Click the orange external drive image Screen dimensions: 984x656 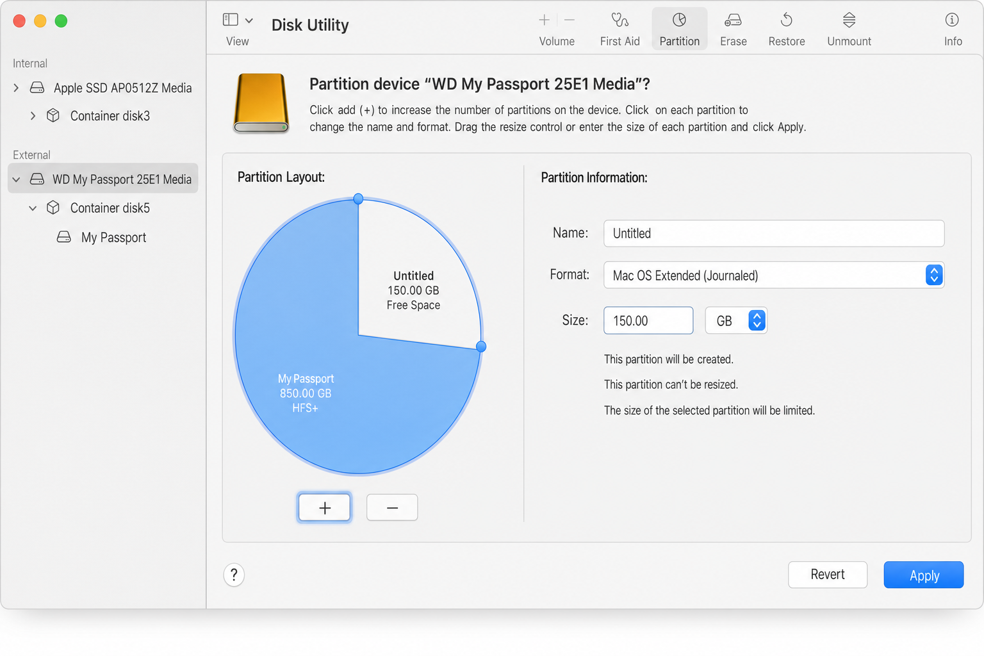coord(261,103)
